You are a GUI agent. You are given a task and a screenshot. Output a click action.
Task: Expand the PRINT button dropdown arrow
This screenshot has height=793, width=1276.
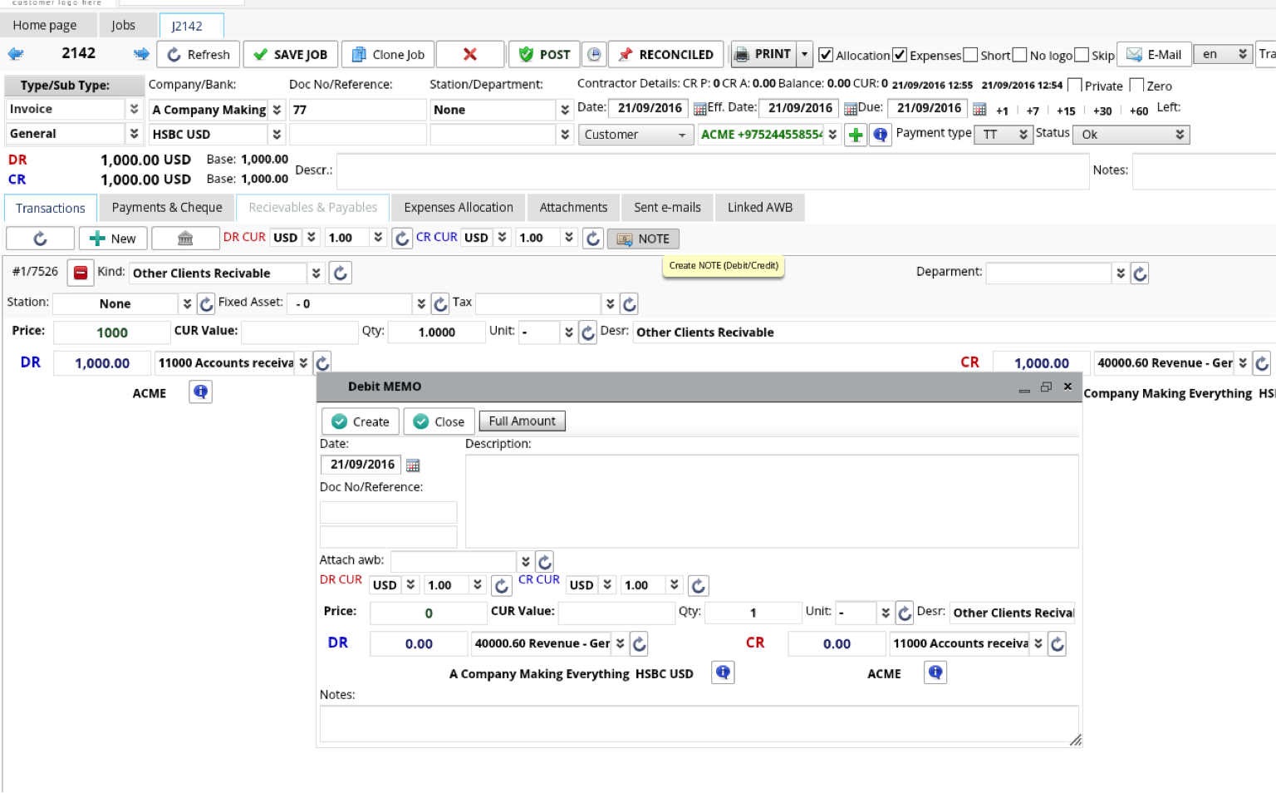[804, 54]
